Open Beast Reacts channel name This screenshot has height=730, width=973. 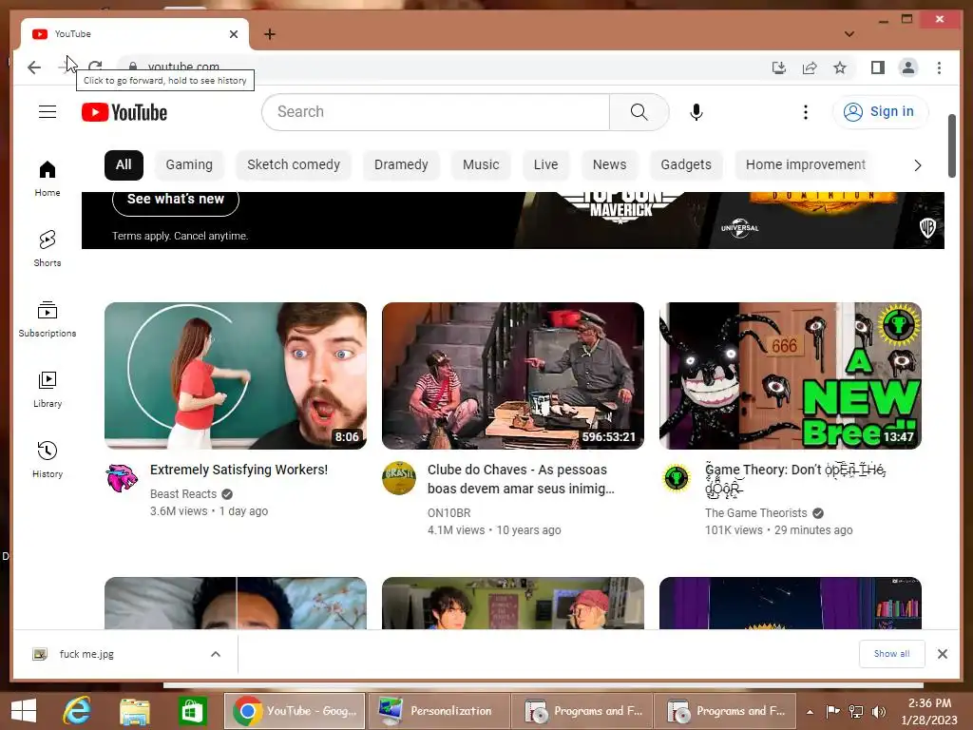[x=183, y=494]
